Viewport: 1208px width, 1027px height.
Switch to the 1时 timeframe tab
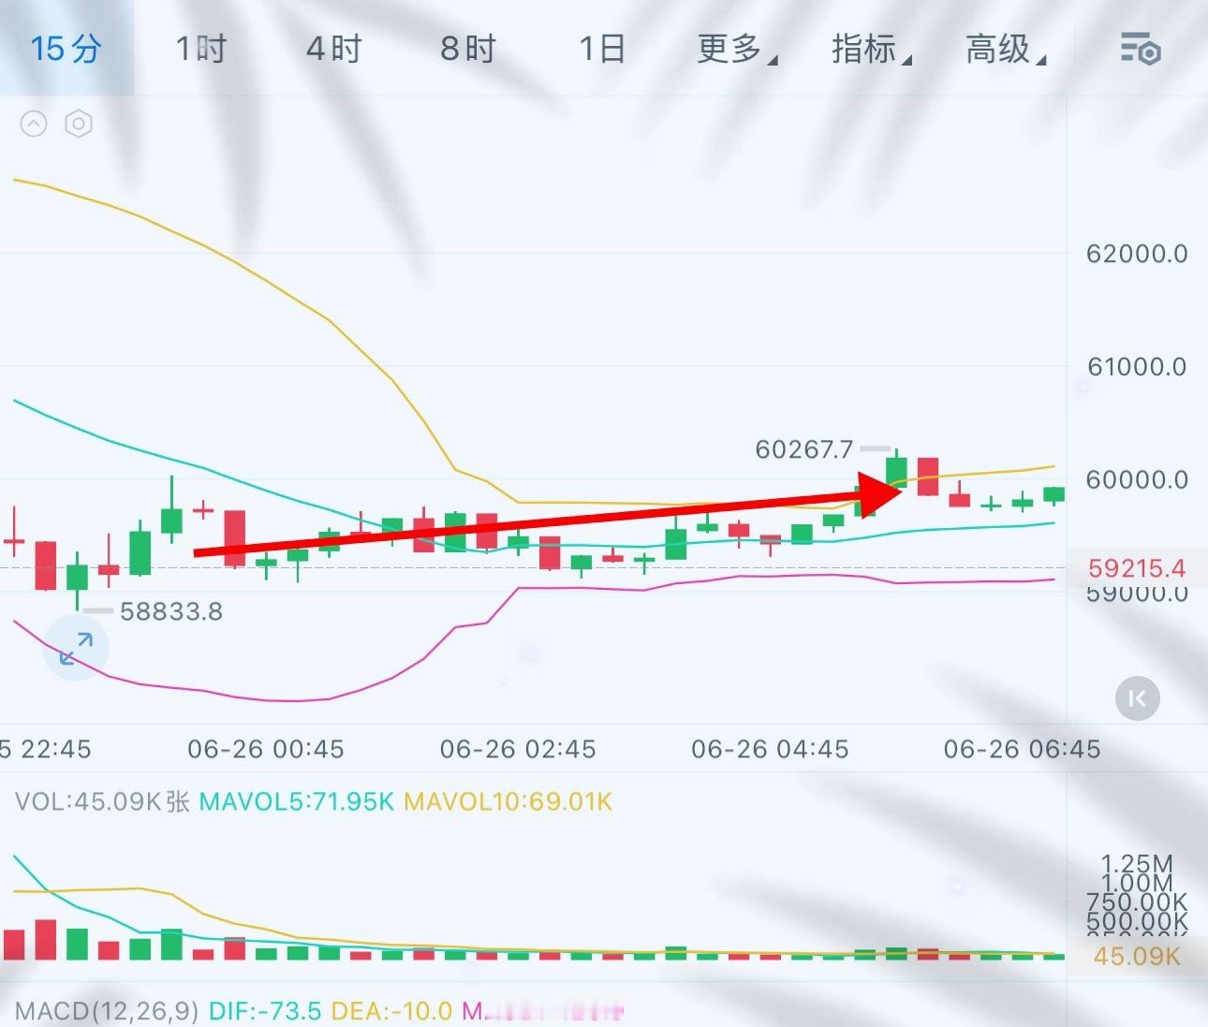[x=200, y=48]
